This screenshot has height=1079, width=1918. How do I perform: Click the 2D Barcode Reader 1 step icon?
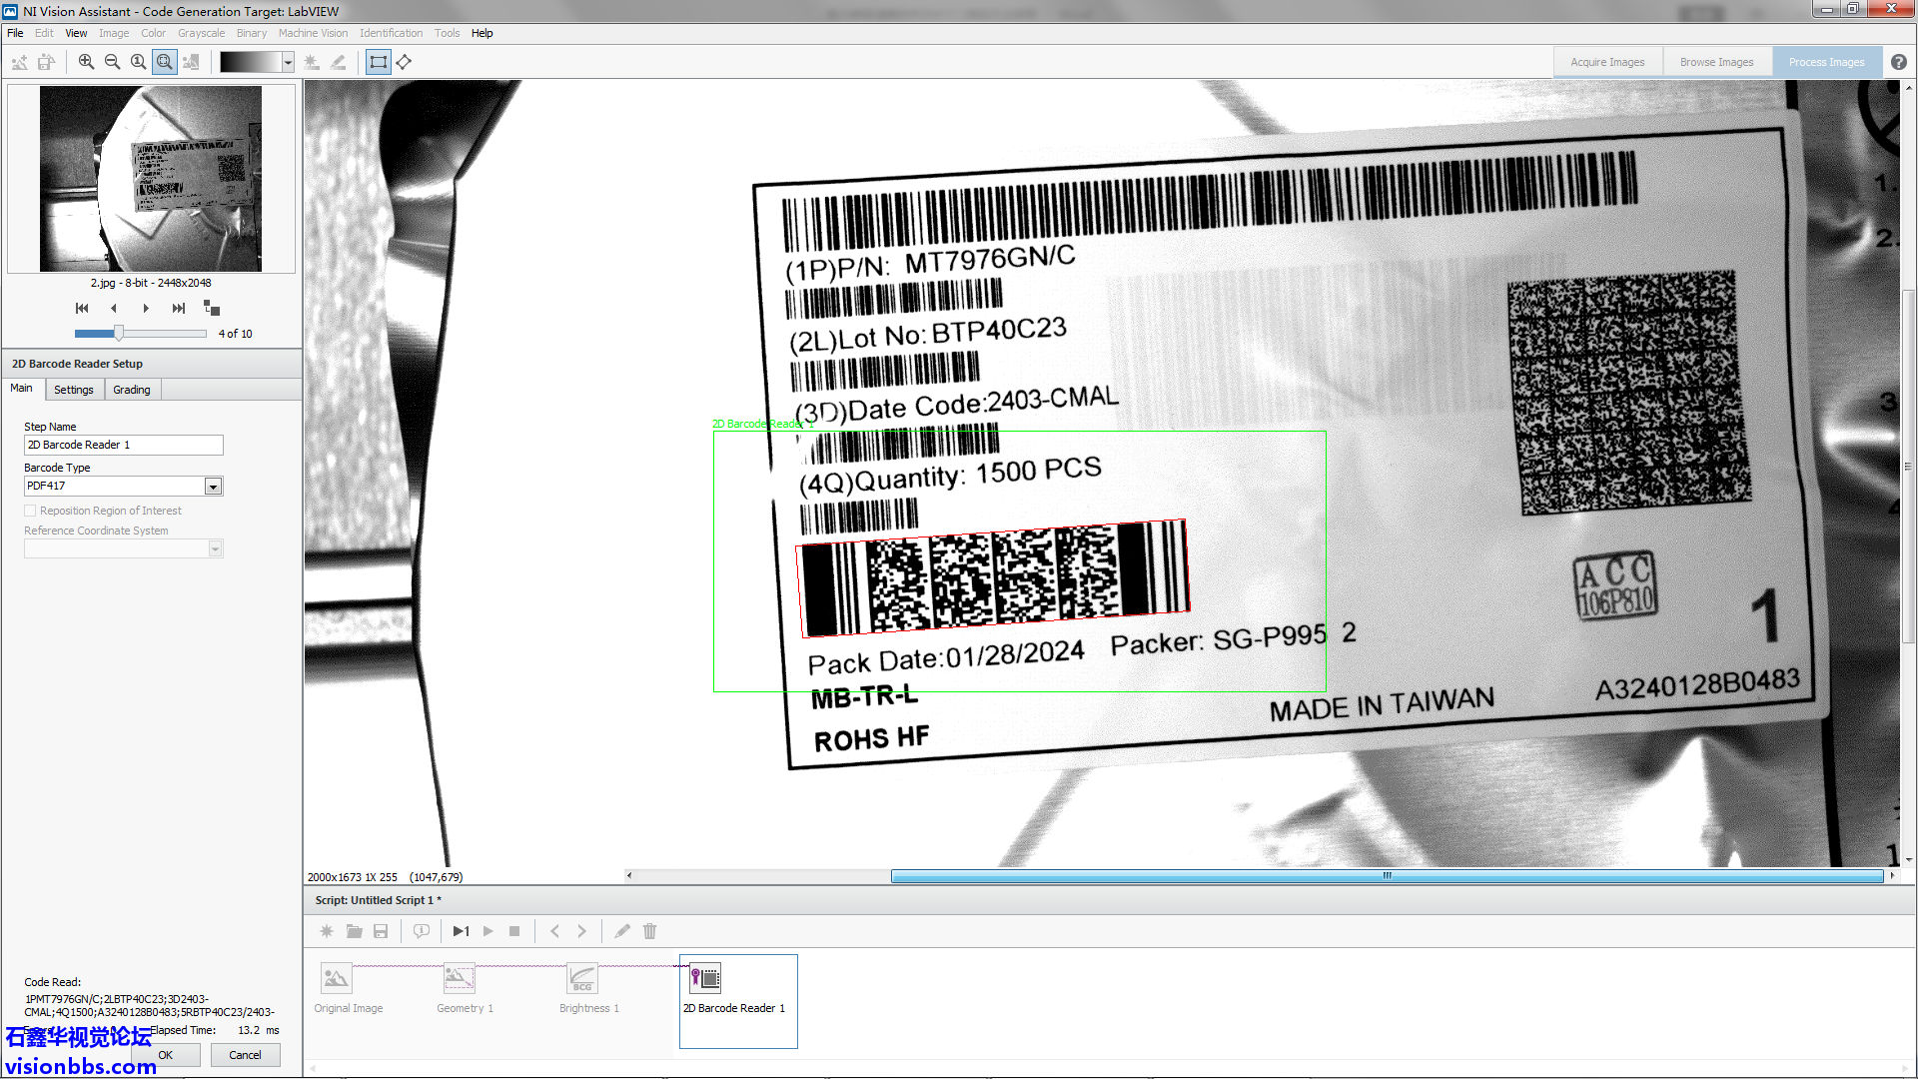(705, 978)
